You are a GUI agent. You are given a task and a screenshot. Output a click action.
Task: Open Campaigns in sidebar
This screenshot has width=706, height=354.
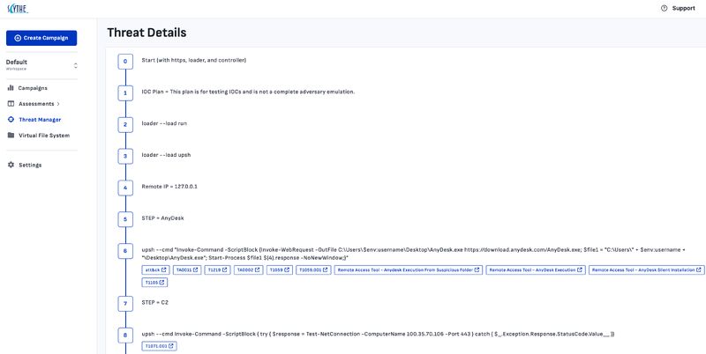(x=33, y=88)
